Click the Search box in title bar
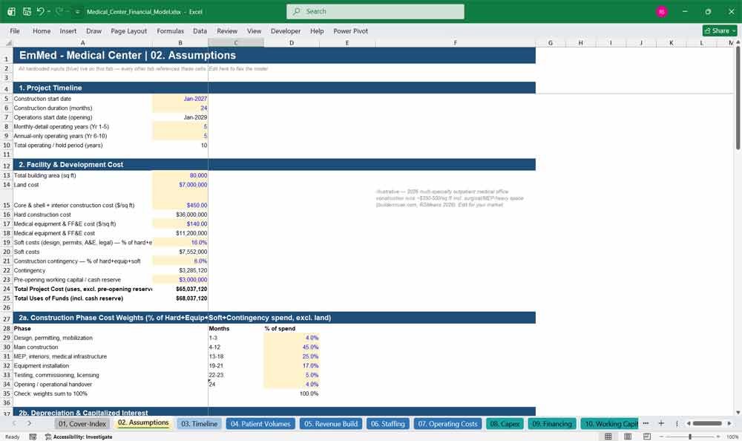Viewport: 742px width, 441px height. point(375,11)
